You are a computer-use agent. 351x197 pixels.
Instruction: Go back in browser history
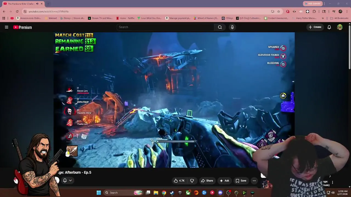(4, 11)
